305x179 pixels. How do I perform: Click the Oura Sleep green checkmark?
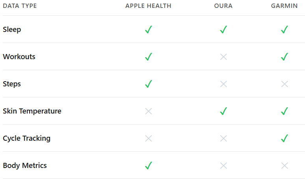[x=223, y=30]
